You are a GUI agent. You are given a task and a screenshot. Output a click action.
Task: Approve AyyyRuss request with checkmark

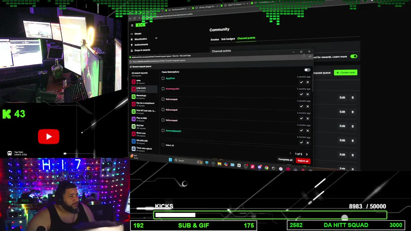[301, 82]
